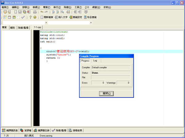Click the 1-1.cpp editor tab

pos(37,27)
